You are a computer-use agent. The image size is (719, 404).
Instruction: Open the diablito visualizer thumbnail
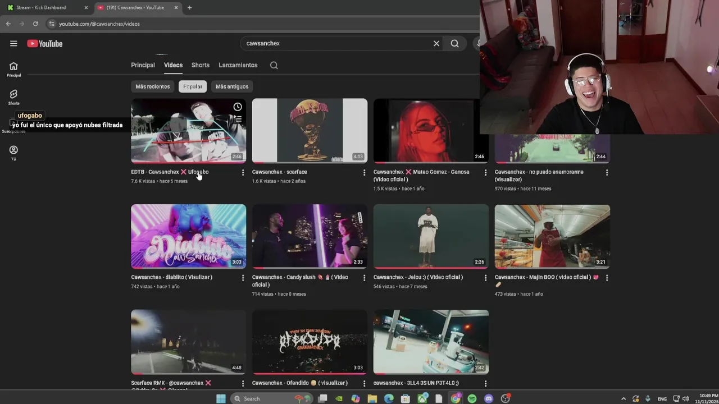click(188, 236)
